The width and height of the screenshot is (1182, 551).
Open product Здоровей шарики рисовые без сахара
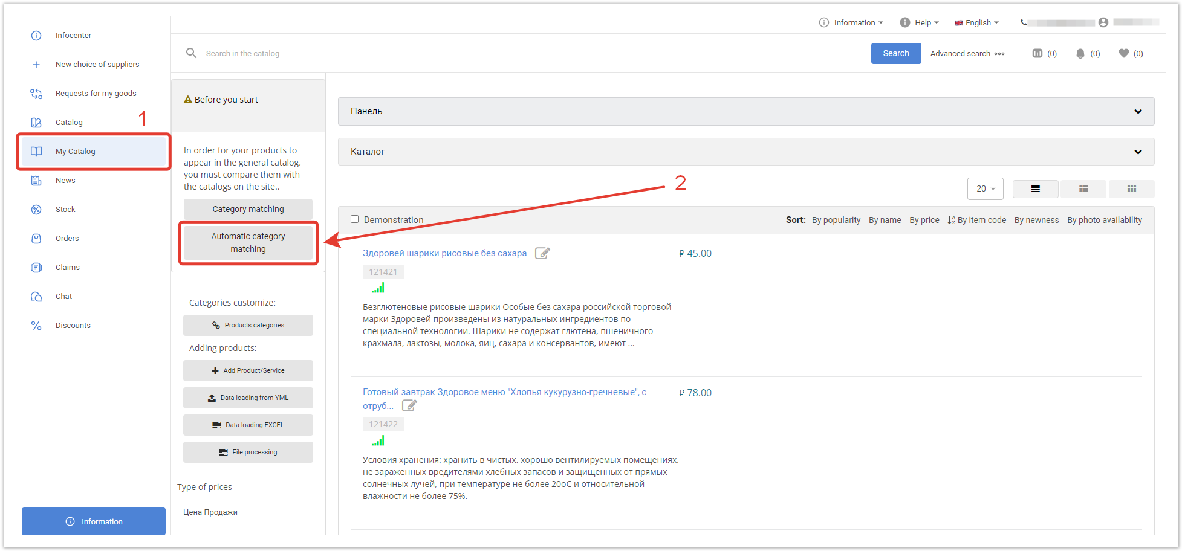(x=444, y=254)
